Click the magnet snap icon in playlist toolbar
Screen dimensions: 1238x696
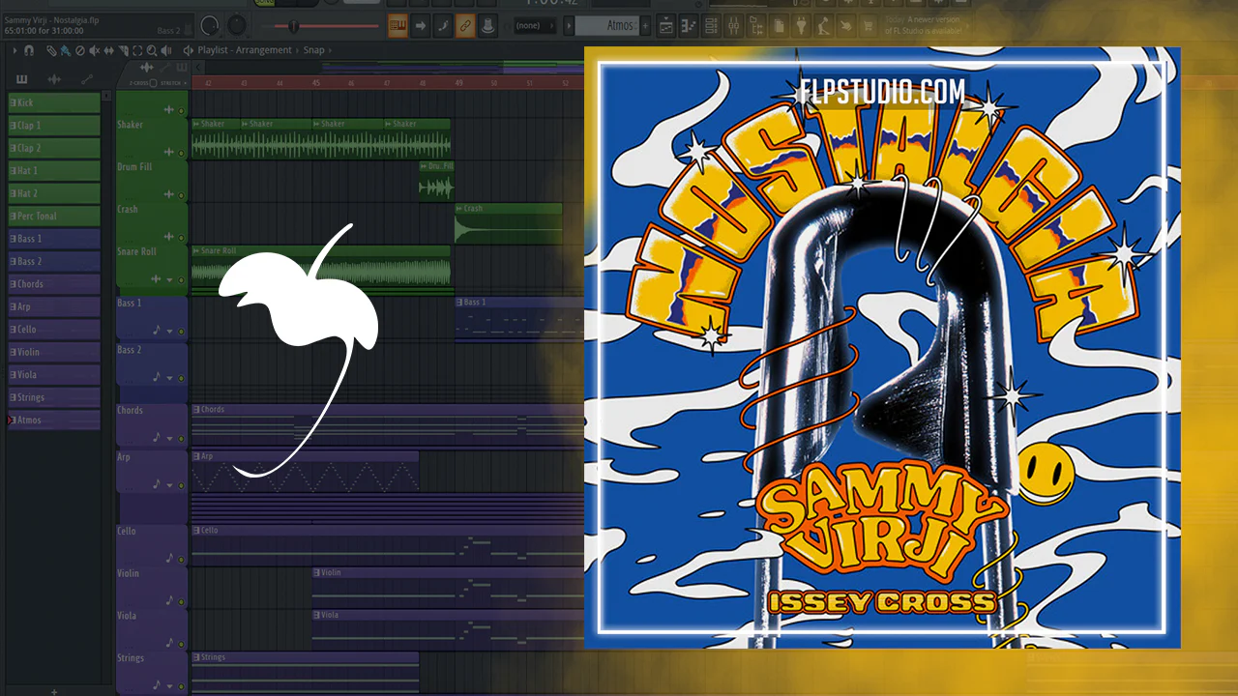(29, 50)
